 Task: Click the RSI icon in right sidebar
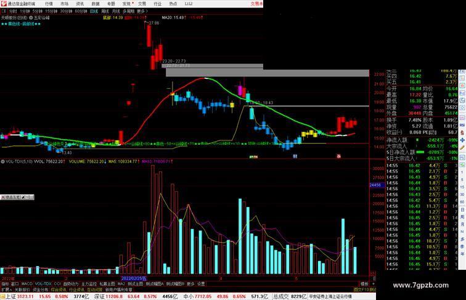pyautogui.click(x=462, y=125)
